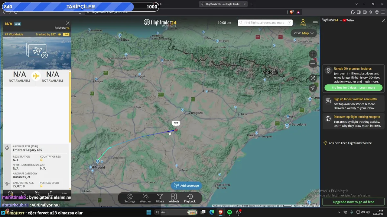Click the FREE account profile icon
The height and width of the screenshot is (217, 387).
click(x=303, y=23)
